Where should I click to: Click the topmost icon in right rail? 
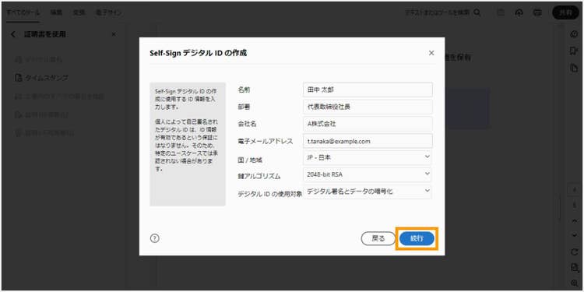[x=574, y=34]
